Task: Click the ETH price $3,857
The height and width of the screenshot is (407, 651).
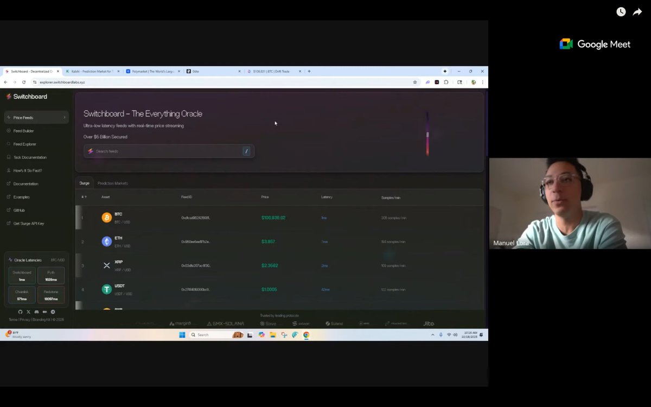Action: coord(268,241)
